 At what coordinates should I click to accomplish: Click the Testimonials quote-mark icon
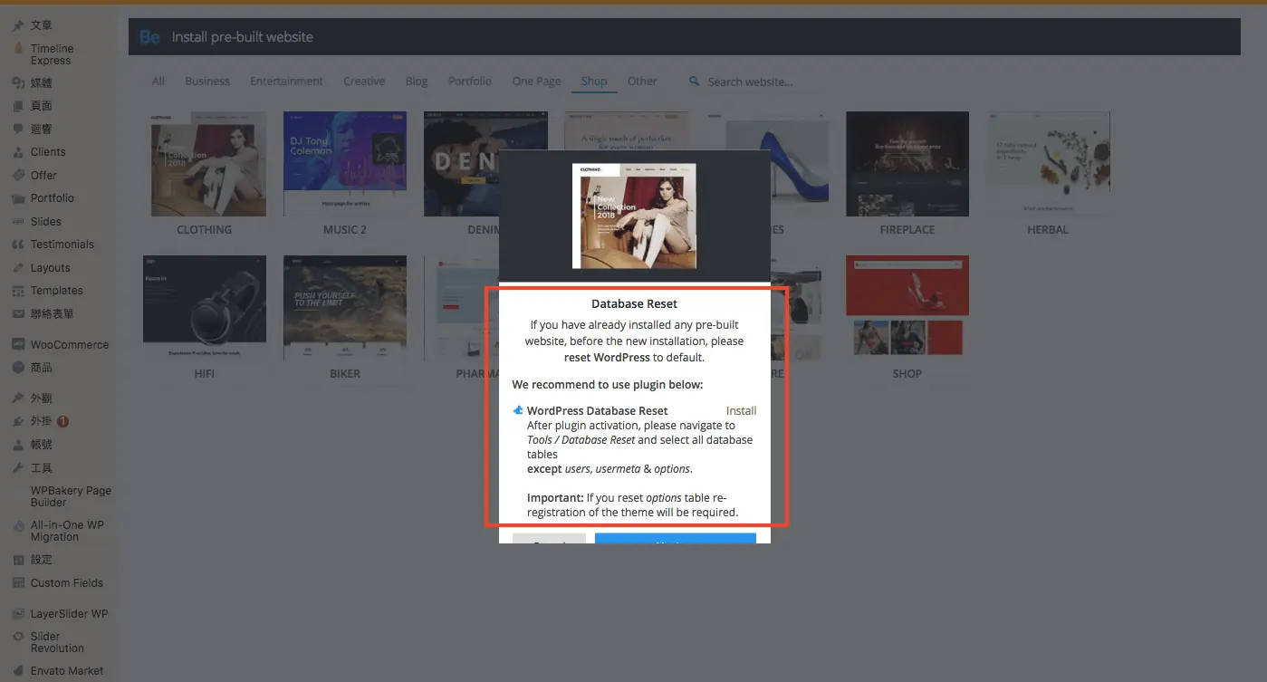(18, 245)
